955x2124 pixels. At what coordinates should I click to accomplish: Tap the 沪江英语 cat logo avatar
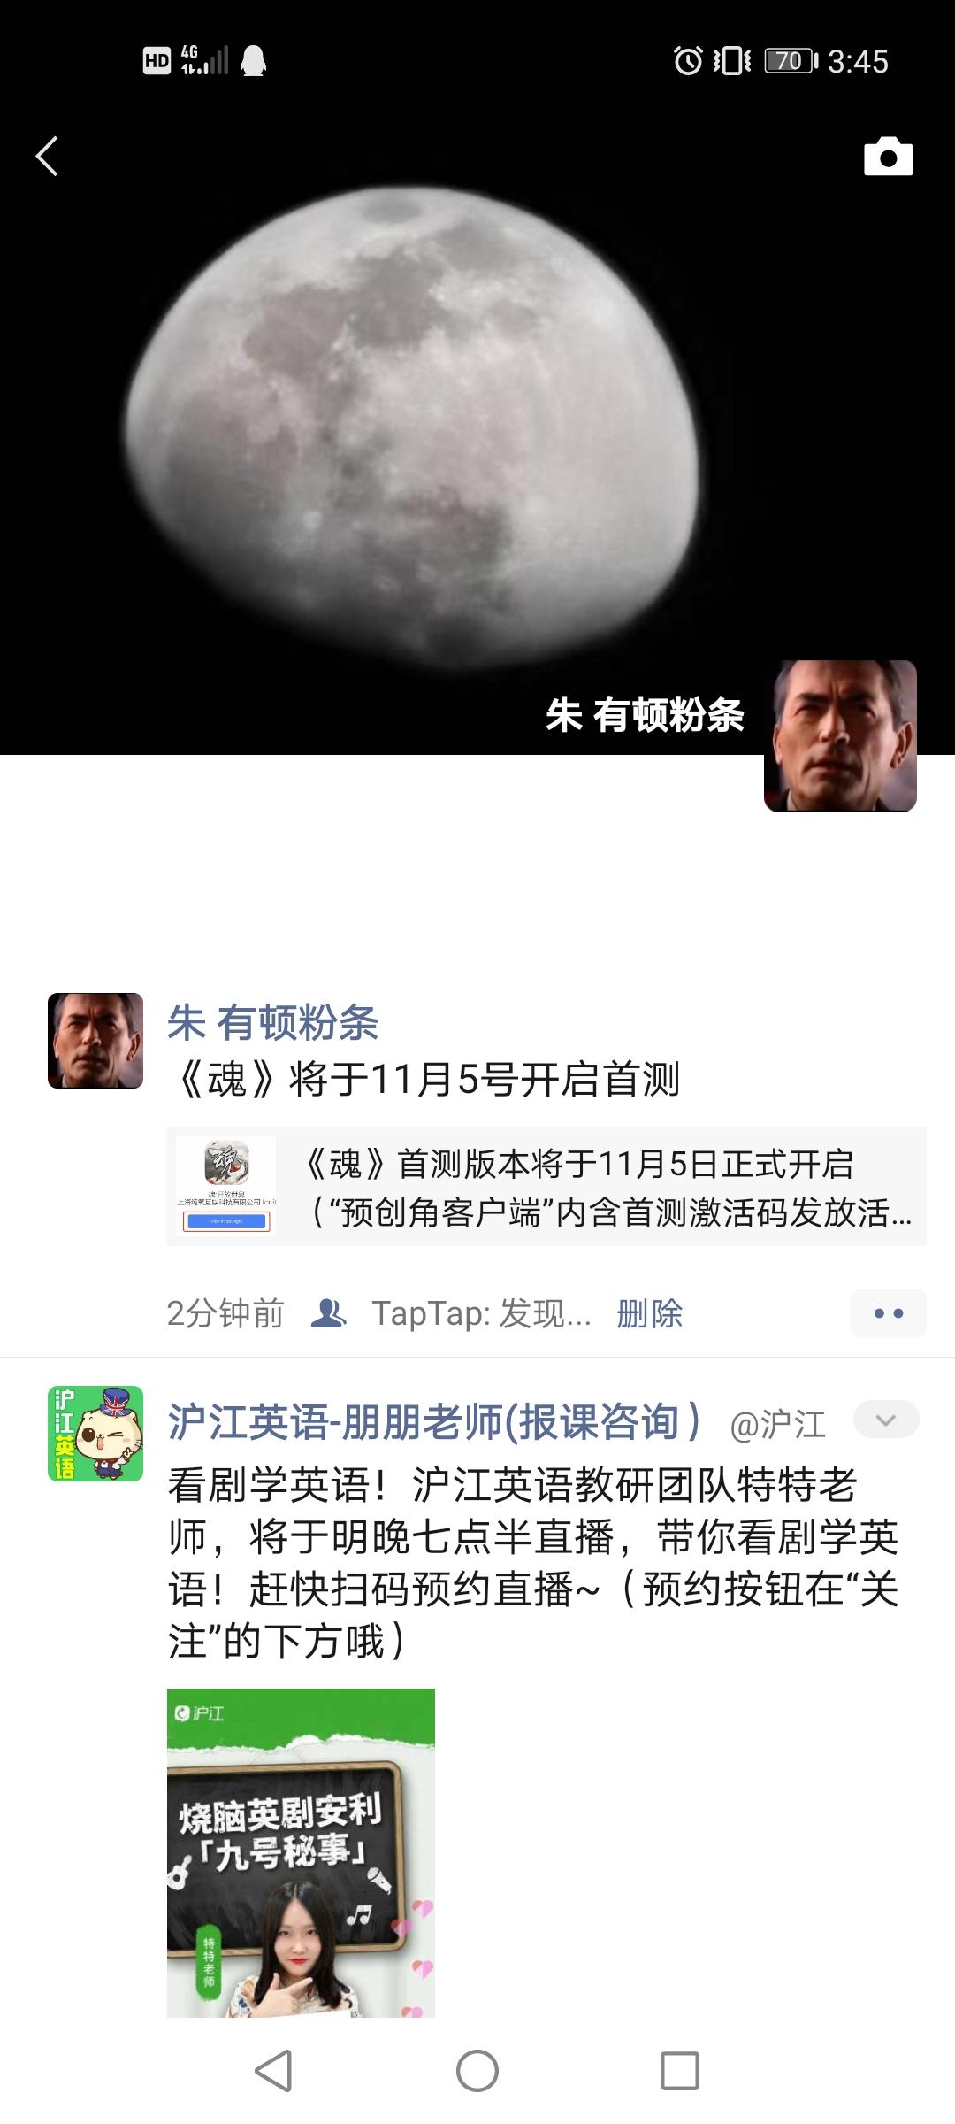[95, 1434]
